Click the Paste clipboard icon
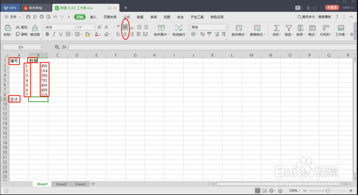Image resolution: width=358 pixels, height=195 pixels. click(x=8, y=28)
